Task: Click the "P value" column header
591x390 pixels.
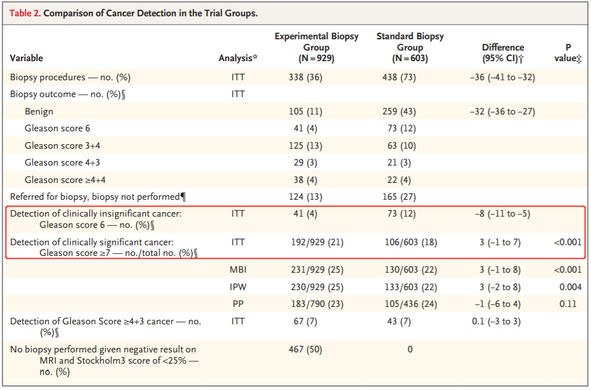Action: coord(567,53)
